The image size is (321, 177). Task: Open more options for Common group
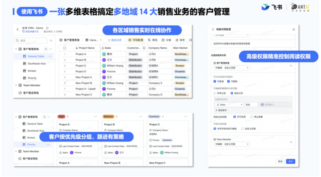[186, 117]
